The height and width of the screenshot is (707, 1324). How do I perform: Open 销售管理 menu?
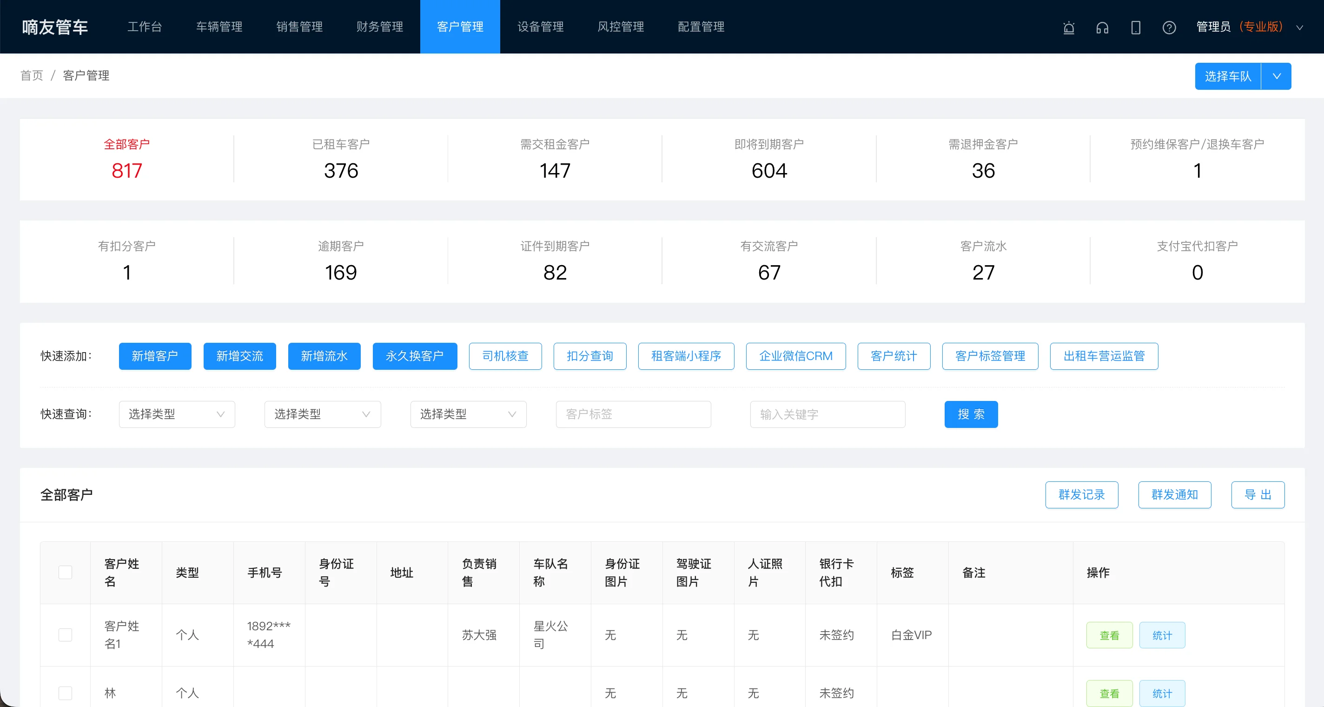(299, 27)
